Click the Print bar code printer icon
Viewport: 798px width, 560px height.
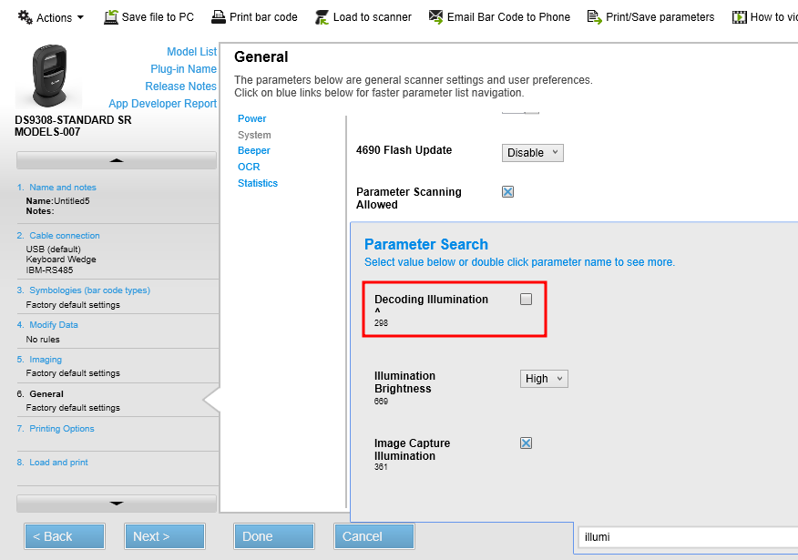point(219,17)
